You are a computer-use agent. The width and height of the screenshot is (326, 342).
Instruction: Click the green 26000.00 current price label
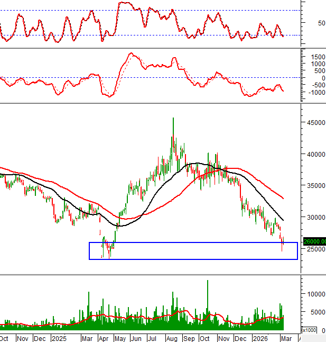click(315, 241)
